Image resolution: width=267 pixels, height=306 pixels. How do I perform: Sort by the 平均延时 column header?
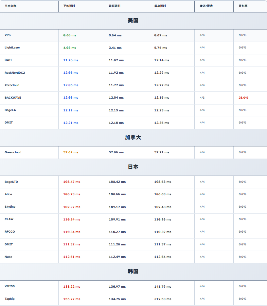69,6
